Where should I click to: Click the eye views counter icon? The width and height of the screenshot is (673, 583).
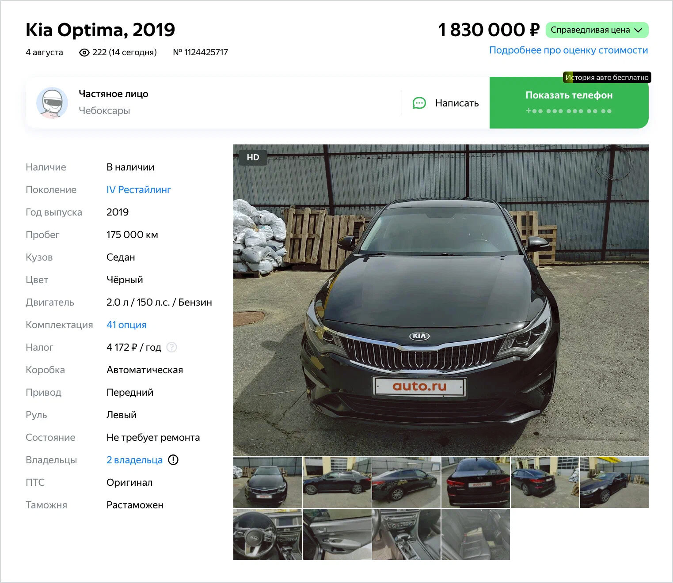84,53
